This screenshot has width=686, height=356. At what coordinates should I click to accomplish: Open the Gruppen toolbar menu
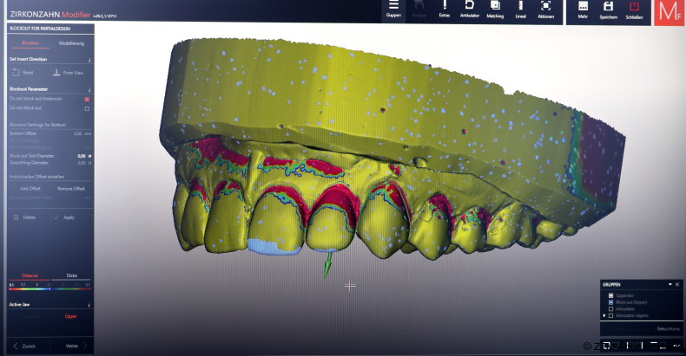pos(393,9)
